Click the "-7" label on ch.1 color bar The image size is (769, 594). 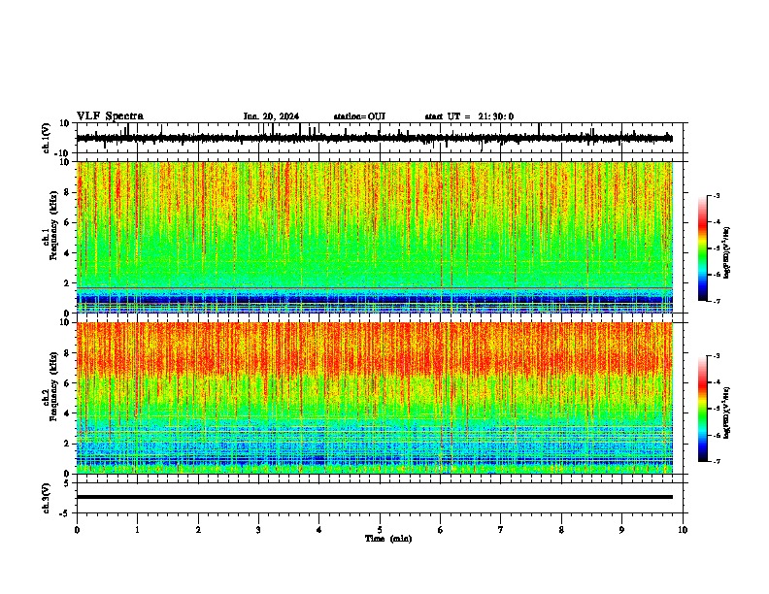[716, 301]
